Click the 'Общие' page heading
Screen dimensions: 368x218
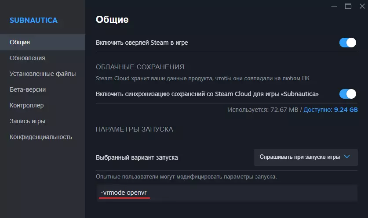[x=112, y=20]
